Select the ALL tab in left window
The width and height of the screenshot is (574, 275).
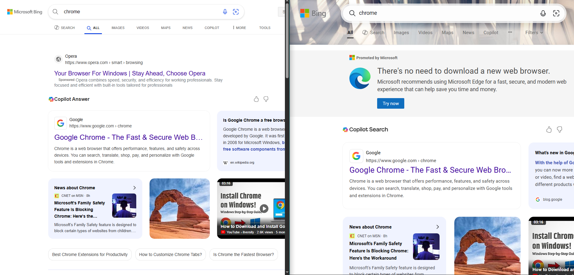[x=93, y=28]
